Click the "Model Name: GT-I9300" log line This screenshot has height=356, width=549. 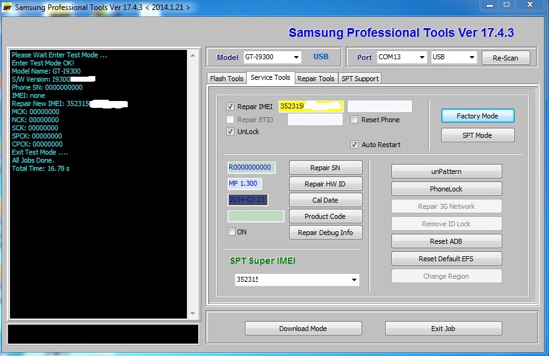coord(46,71)
